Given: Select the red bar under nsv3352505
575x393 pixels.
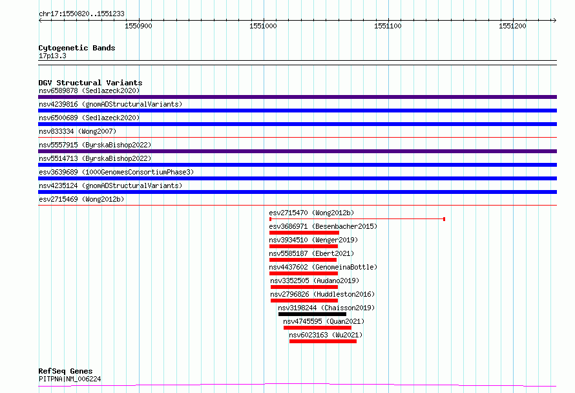Looking at the screenshot, I should coord(304,287).
